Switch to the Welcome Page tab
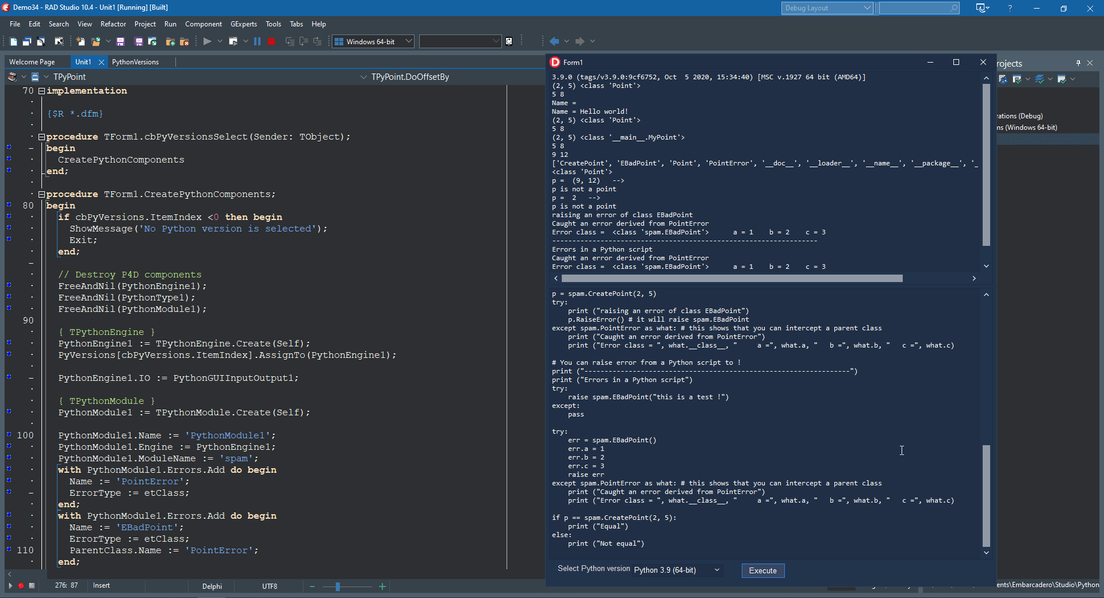This screenshot has width=1104, height=598. [x=32, y=62]
